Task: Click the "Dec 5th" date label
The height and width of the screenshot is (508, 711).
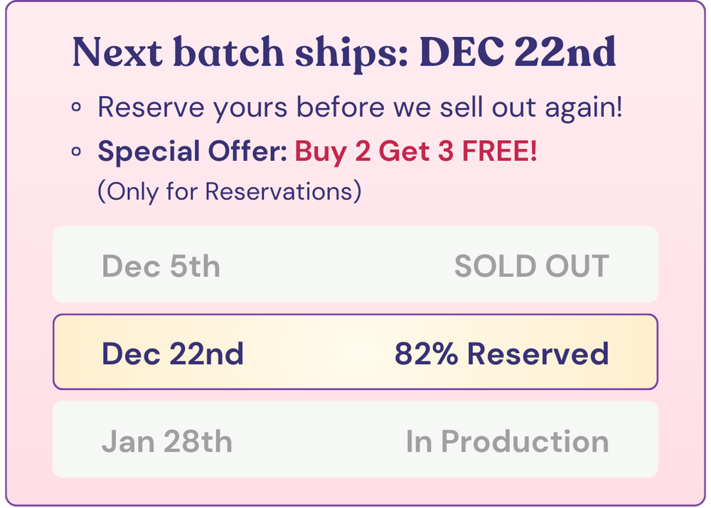Action: click(161, 266)
